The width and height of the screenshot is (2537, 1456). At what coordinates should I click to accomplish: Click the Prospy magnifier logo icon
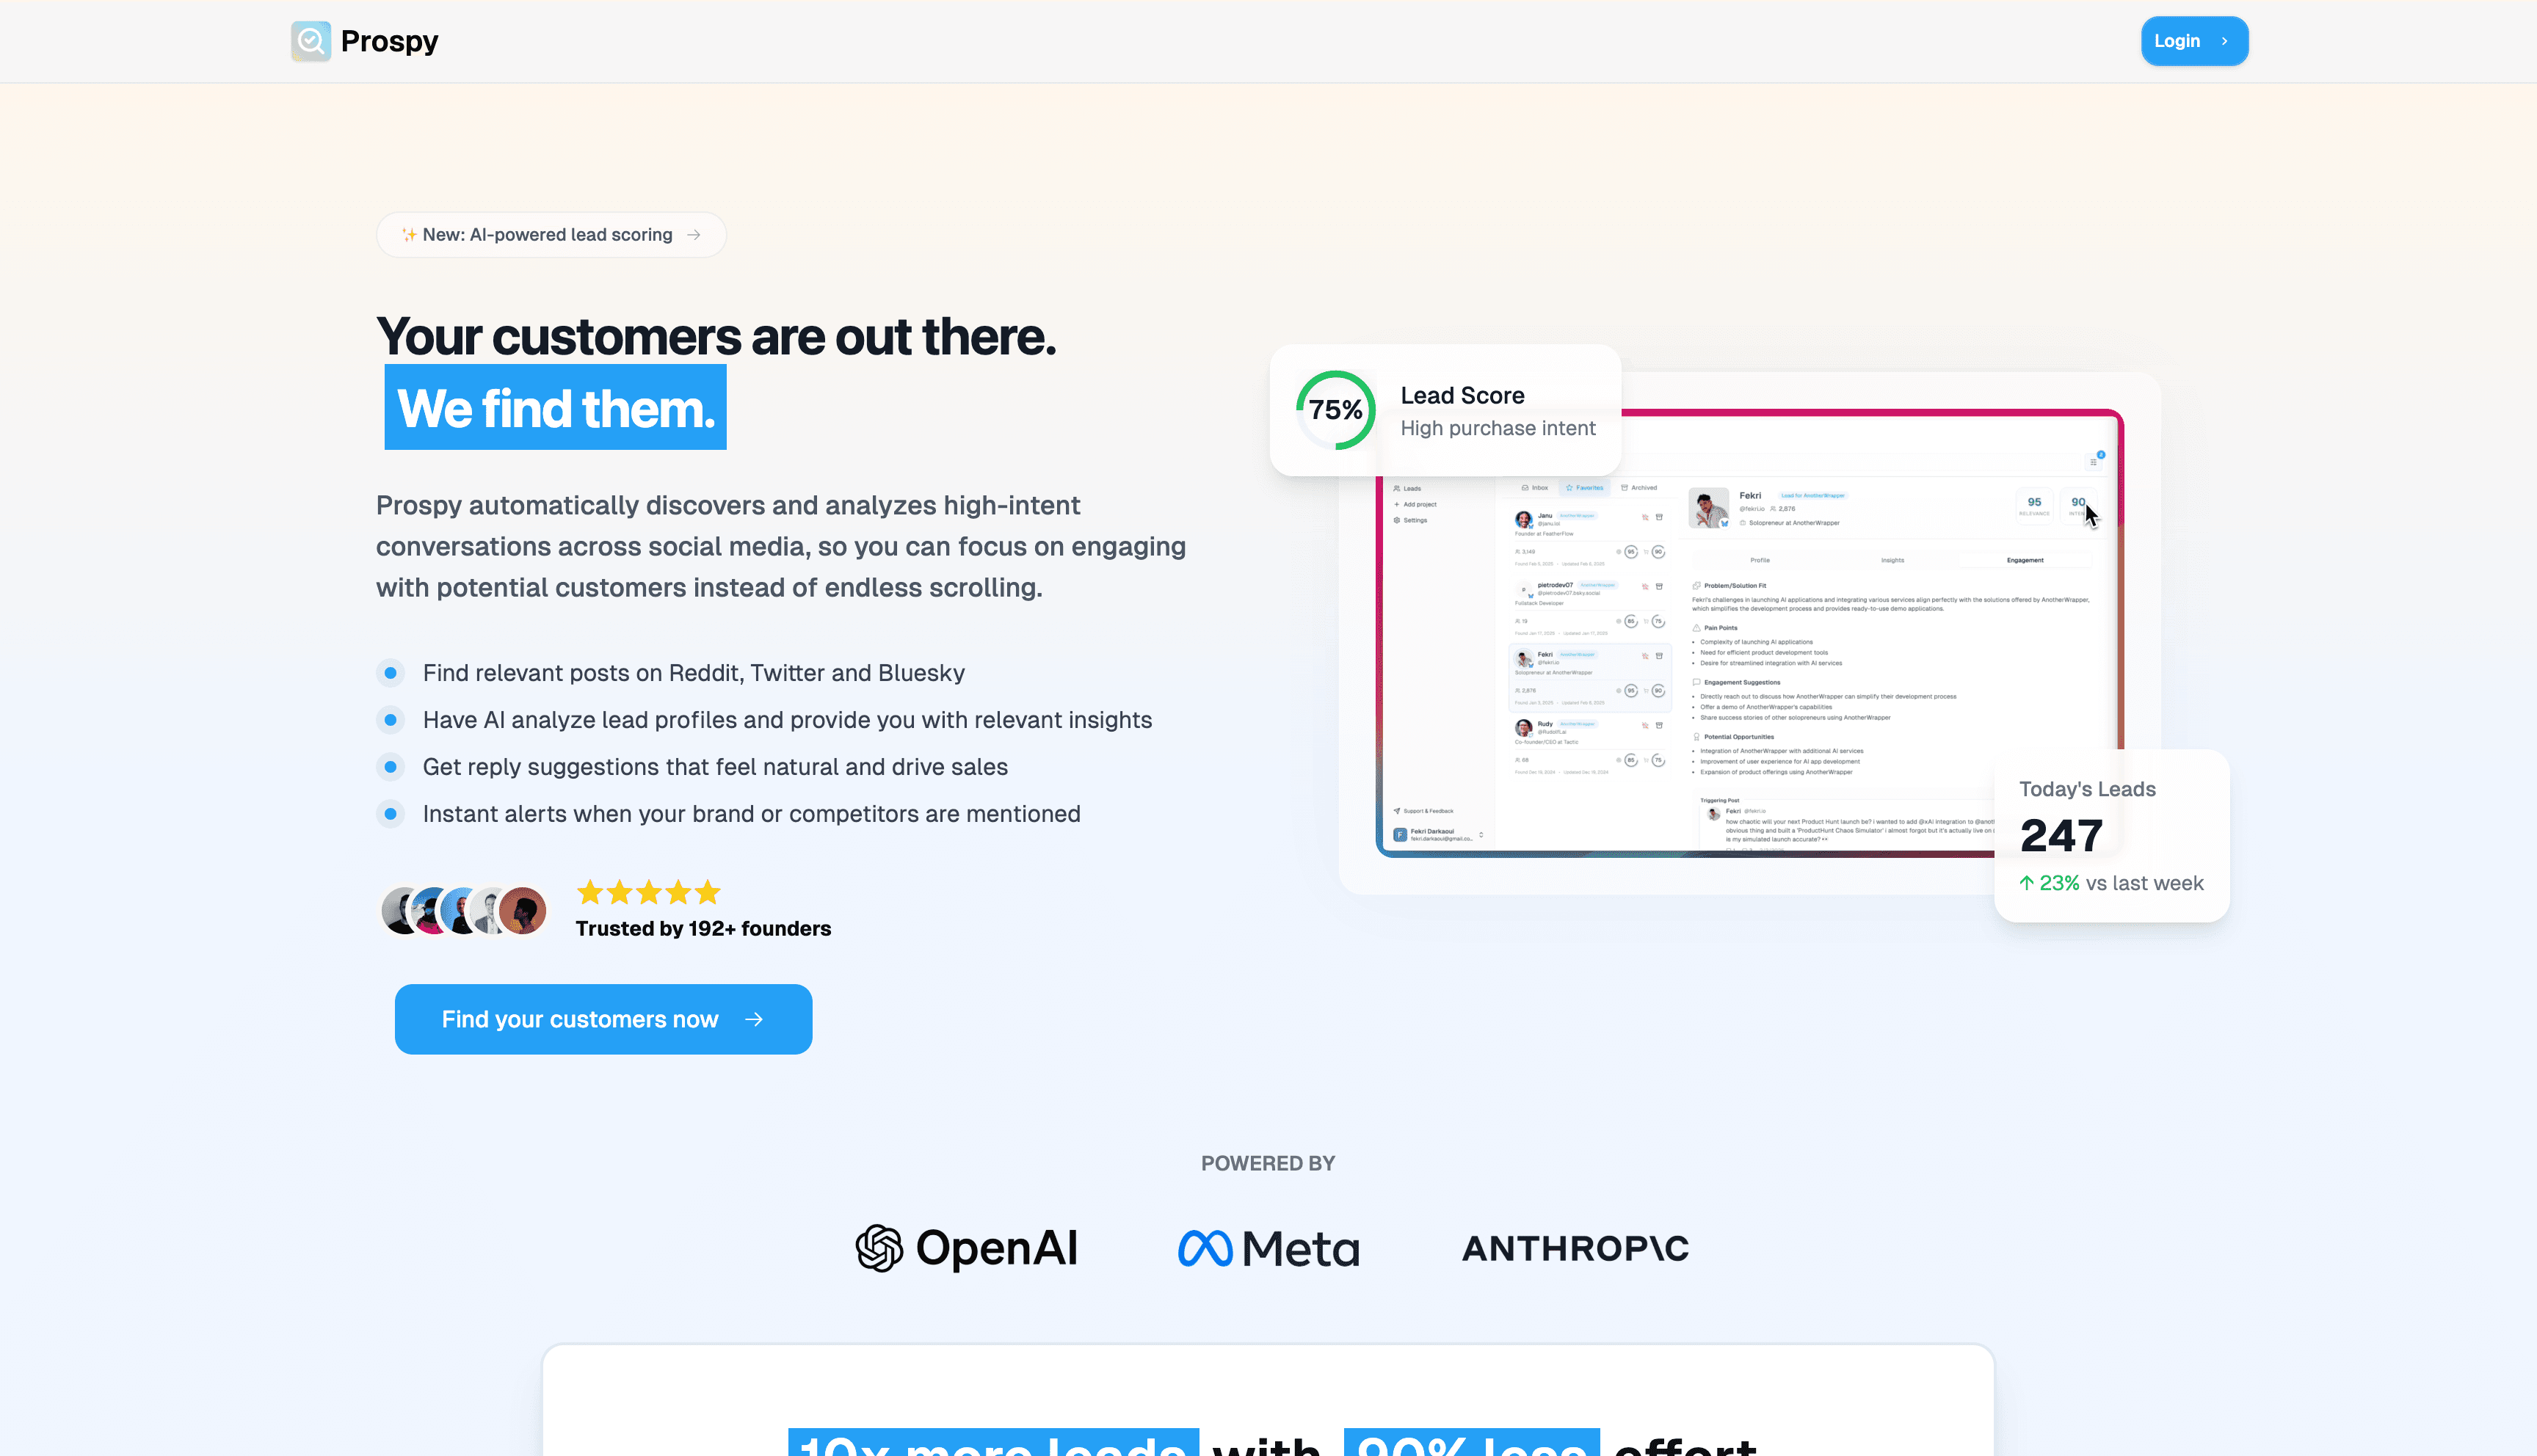(x=311, y=41)
